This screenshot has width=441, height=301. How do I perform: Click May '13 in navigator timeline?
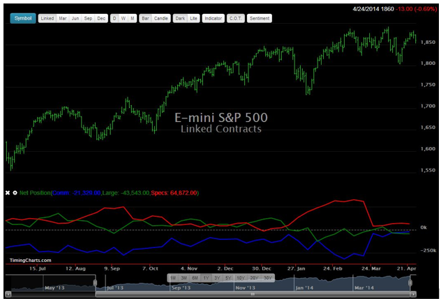[54, 288]
